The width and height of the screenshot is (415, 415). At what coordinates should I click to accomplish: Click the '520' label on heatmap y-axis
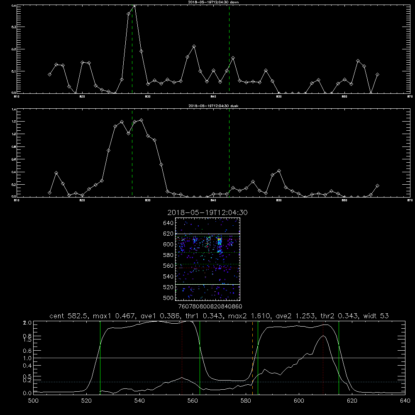168,287
